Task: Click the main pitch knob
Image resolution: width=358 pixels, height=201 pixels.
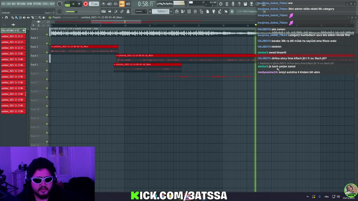Action: click(60, 11)
